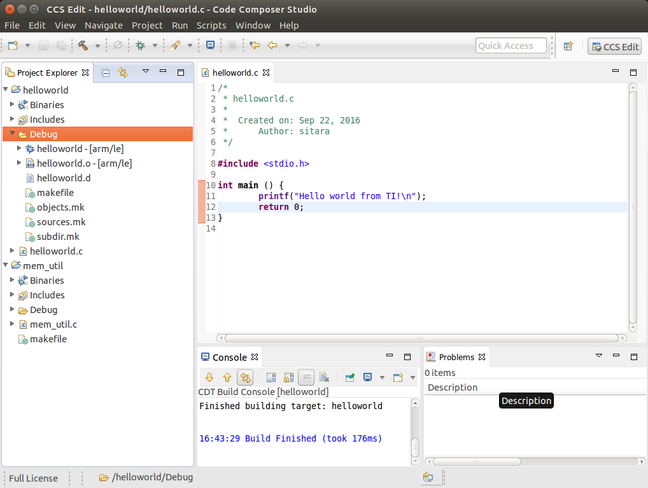This screenshot has height=488, width=648.
Task: Collapse the helloworld Debug folder
Action: pos(12,134)
